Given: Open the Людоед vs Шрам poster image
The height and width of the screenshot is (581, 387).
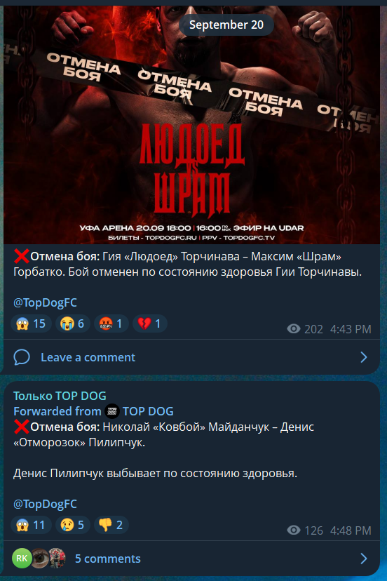Looking at the screenshot, I should pyautogui.click(x=191, y=124).
